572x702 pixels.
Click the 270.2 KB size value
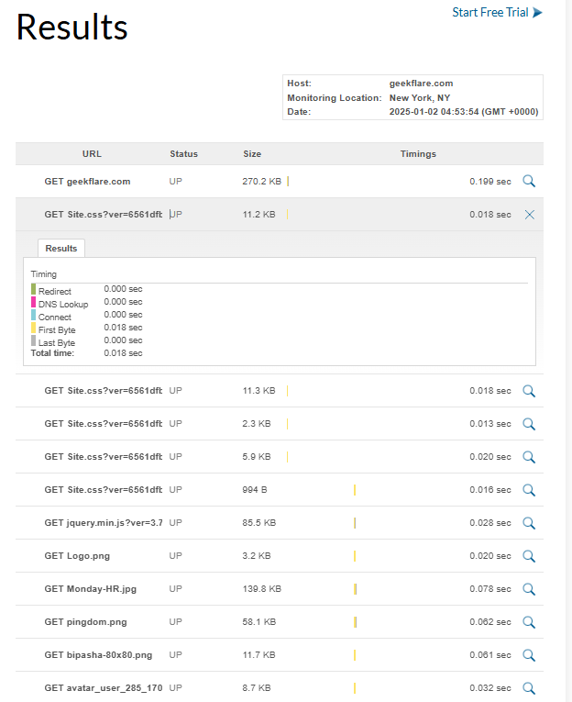point(261,182)
